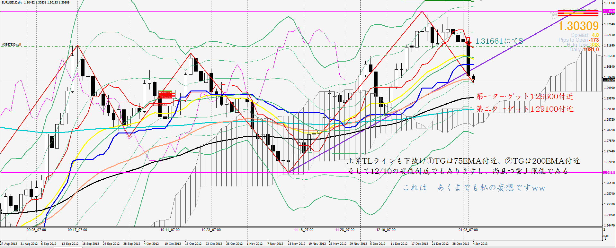616x248 pixels.
Task: Click the 10.11_07:00 event marker
Action: [x=170, y=230]
